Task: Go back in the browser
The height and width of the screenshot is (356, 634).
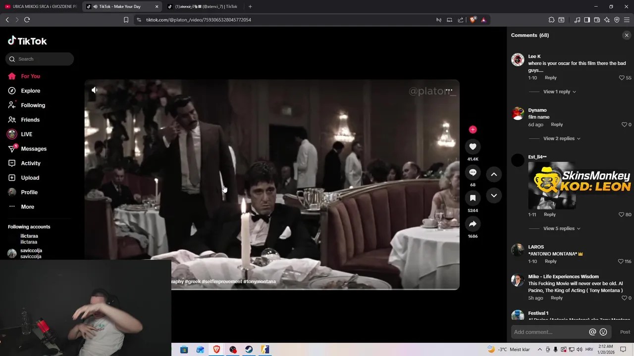Action: point(7,20)
